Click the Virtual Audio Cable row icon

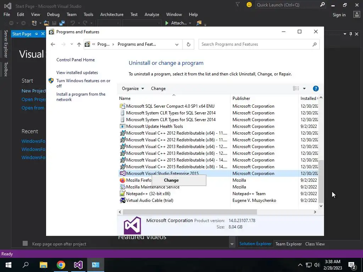122,200
